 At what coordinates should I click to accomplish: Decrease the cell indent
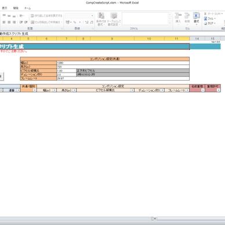click(x=21, y=22)
